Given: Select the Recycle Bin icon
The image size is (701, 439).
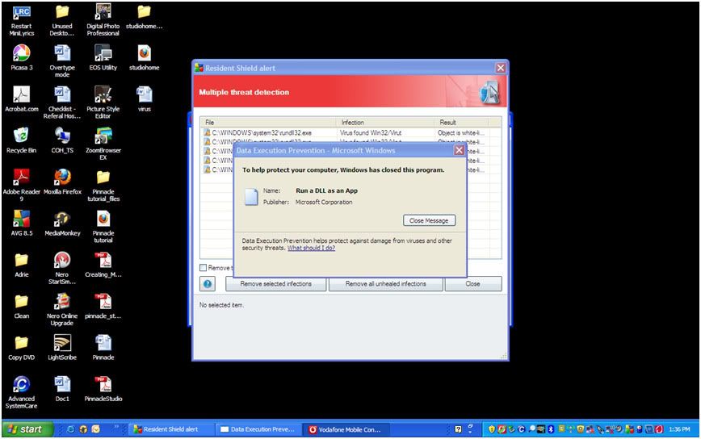Looking at the screenshot, I should 22,140.
